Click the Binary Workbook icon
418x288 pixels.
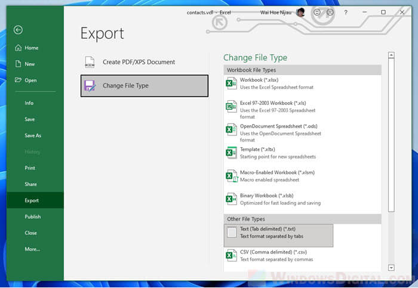coord(232,199)
